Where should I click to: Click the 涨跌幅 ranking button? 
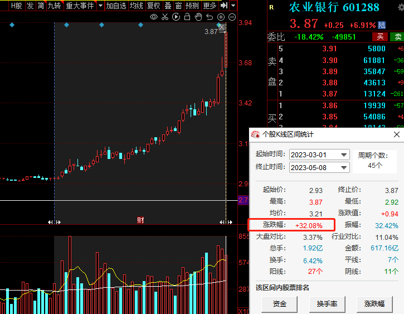click(x=374, y=304)
